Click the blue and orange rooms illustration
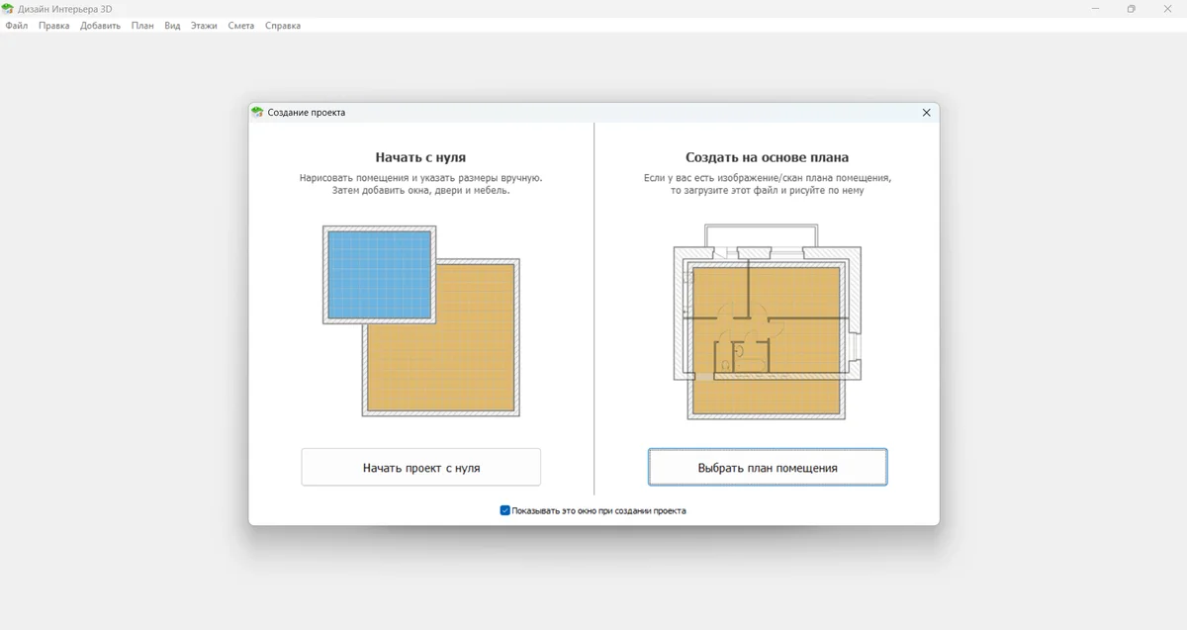The height and width of the screenshot is (630, 1187). coord(420,320)
